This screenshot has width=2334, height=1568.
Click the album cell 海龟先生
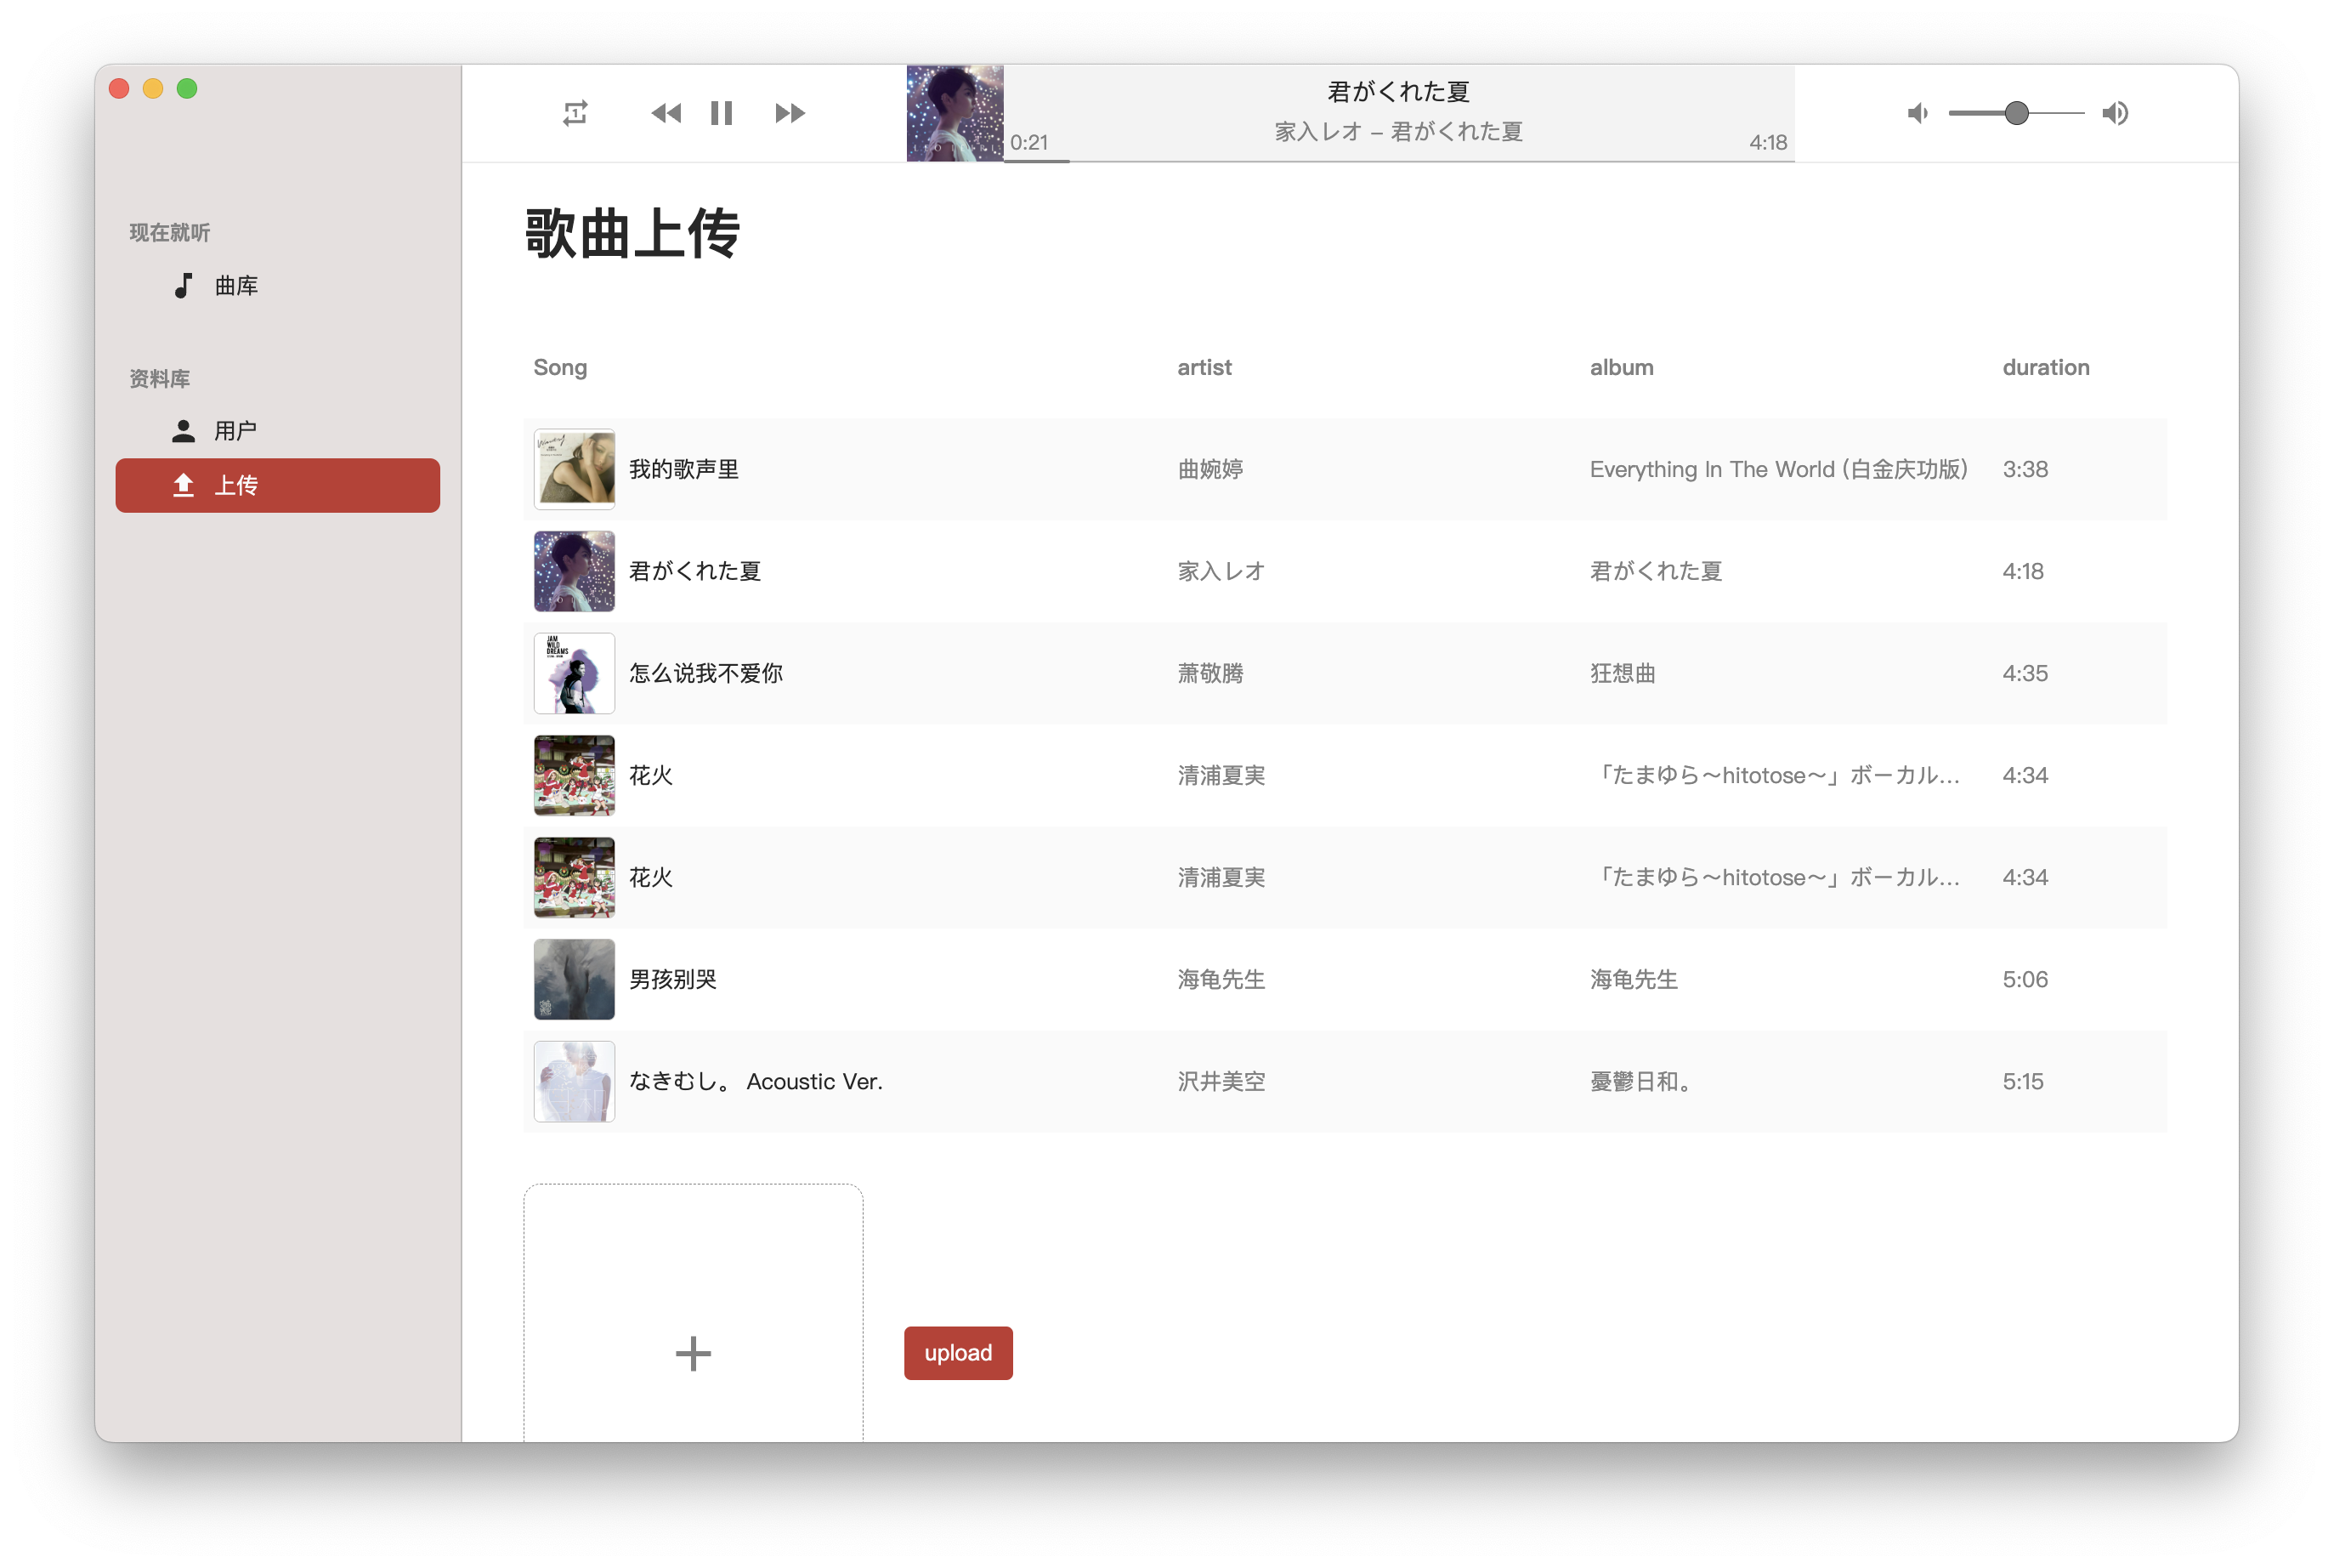1634,979
